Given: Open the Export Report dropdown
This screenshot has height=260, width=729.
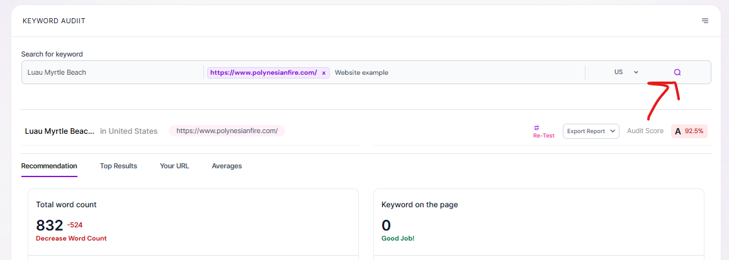Looking at the screenshot, I should coord(591,131).
